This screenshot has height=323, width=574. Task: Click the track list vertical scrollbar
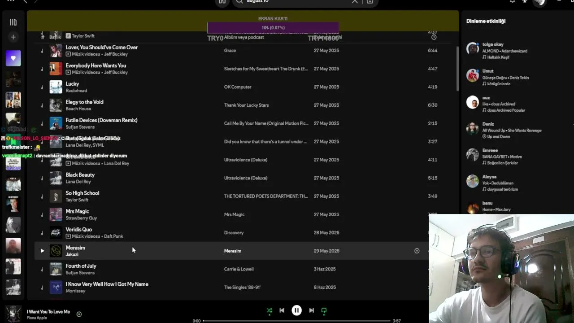tap(457, 68)
